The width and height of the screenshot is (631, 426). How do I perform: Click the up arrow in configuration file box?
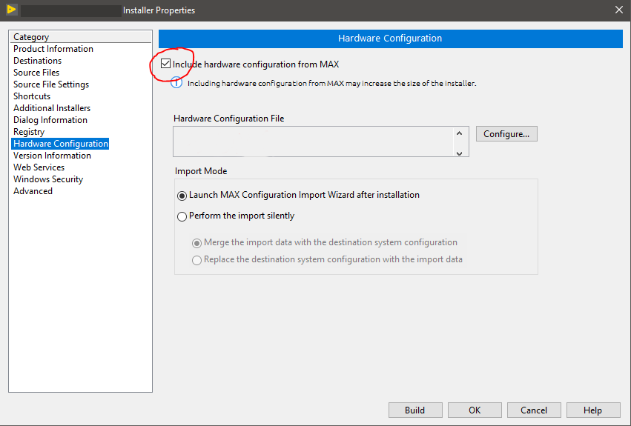pos(460,133)
